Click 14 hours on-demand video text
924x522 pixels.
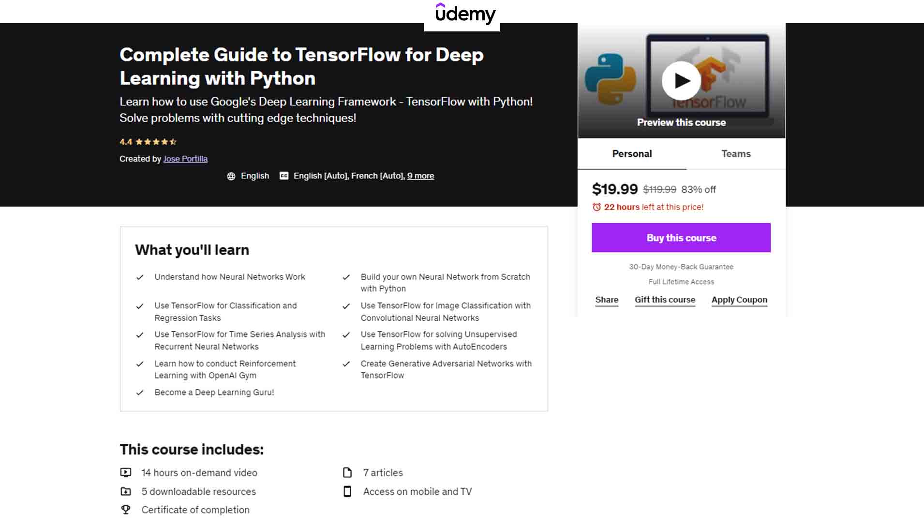tap(199, 472)
